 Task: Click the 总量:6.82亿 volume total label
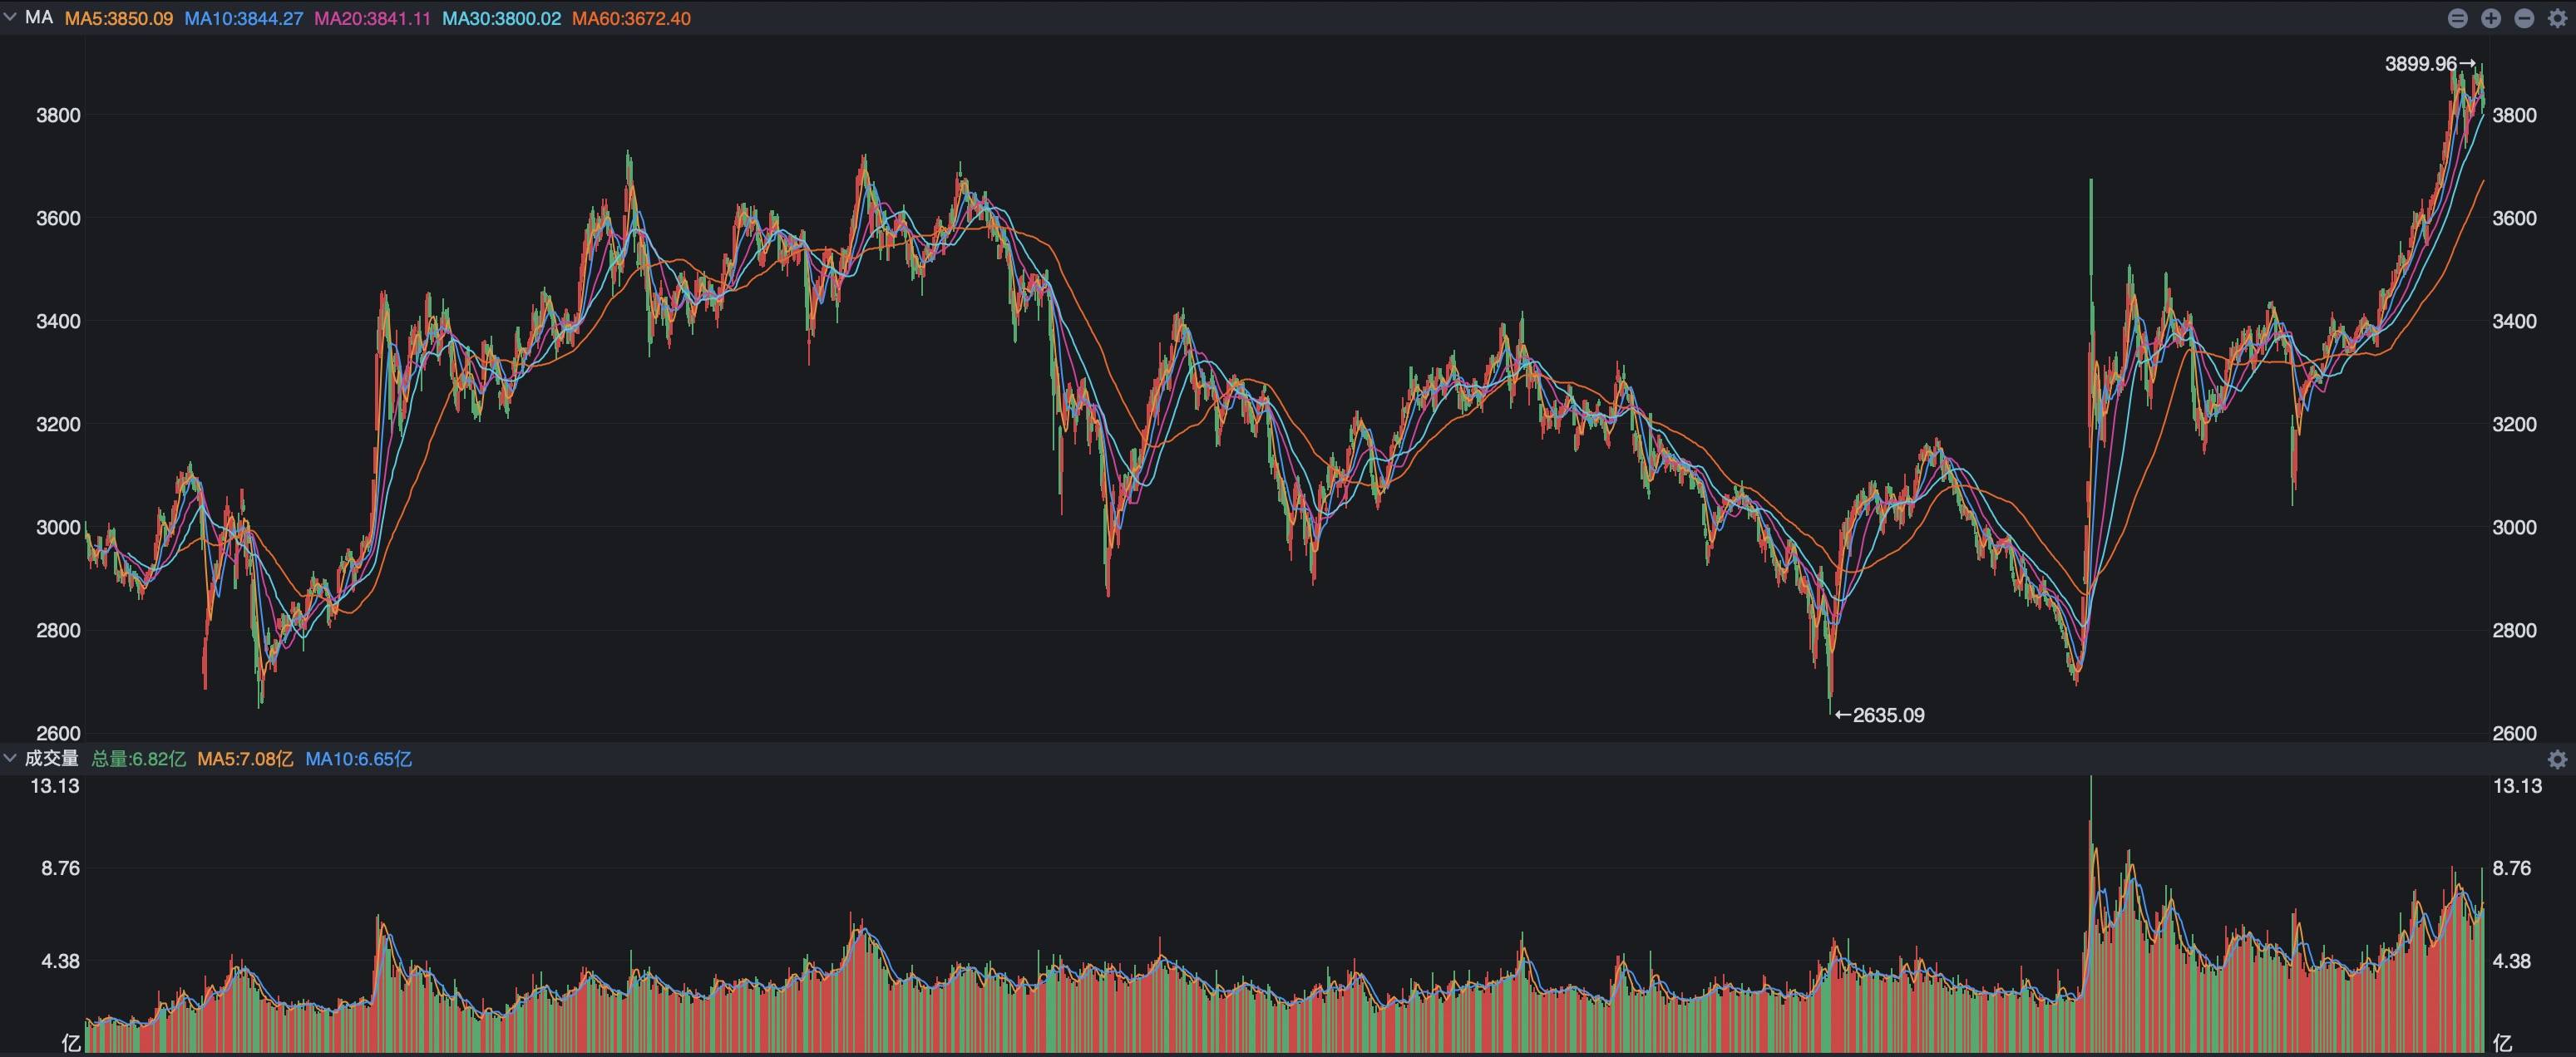(x=139, y=760)
